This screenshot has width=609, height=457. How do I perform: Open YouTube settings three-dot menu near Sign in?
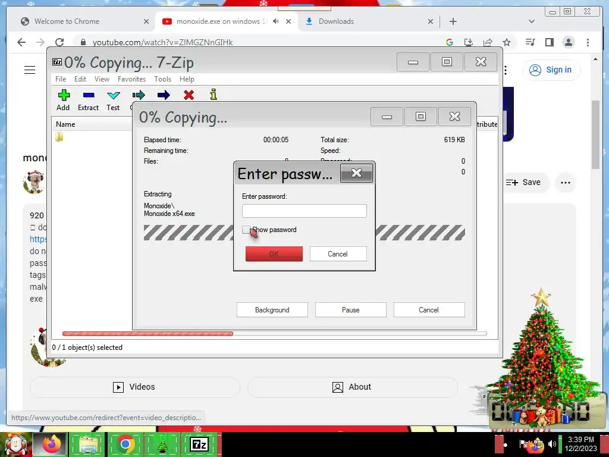pos(506,70)
